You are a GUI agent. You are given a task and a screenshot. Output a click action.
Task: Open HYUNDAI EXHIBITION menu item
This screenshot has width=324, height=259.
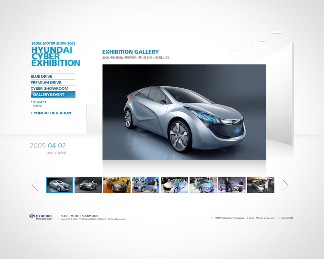pos(51,113)
